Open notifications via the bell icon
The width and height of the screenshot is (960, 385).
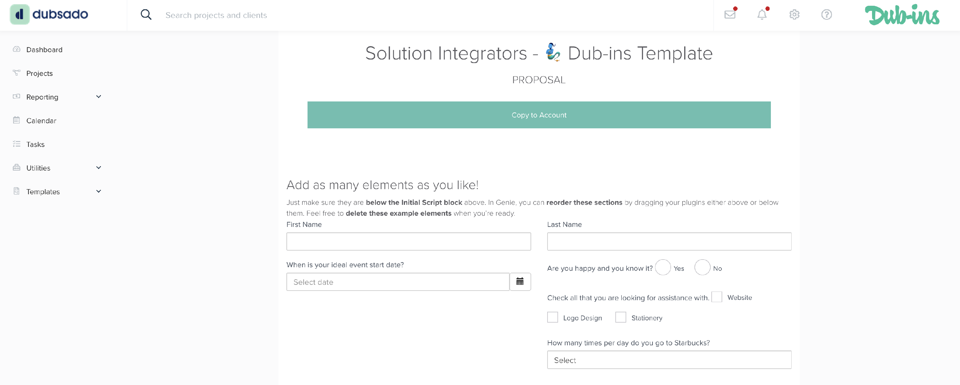coord(762,15)
